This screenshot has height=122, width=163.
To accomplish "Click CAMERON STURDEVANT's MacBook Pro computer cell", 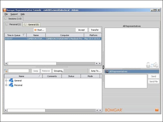I will tap(65, 39).
